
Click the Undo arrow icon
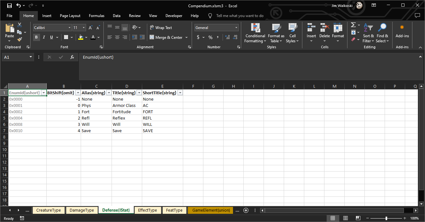point(19,5)
